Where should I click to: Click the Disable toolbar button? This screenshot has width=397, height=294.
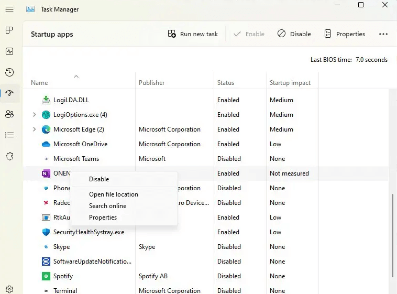coord(294,34)
